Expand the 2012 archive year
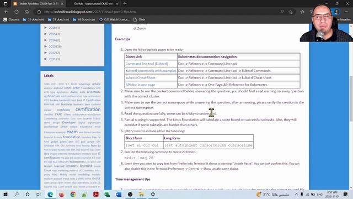 46,53
